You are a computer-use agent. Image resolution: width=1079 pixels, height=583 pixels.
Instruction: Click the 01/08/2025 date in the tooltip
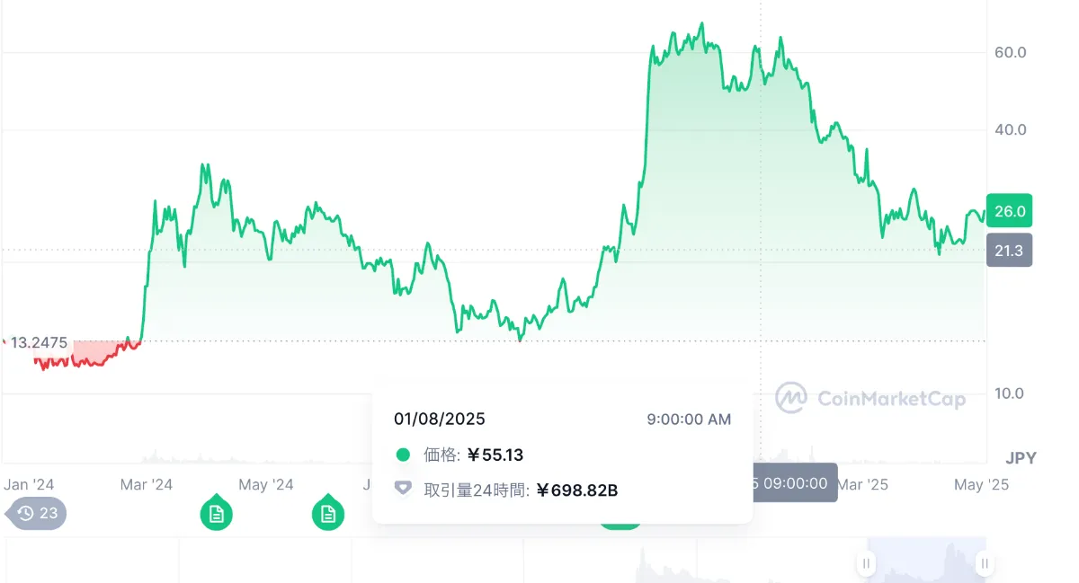point(440,419)
